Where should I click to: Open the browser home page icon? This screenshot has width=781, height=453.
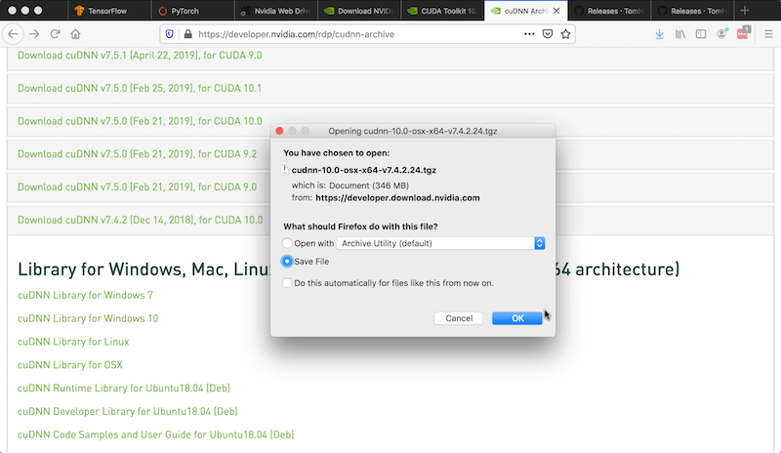[x=75, y=34]
